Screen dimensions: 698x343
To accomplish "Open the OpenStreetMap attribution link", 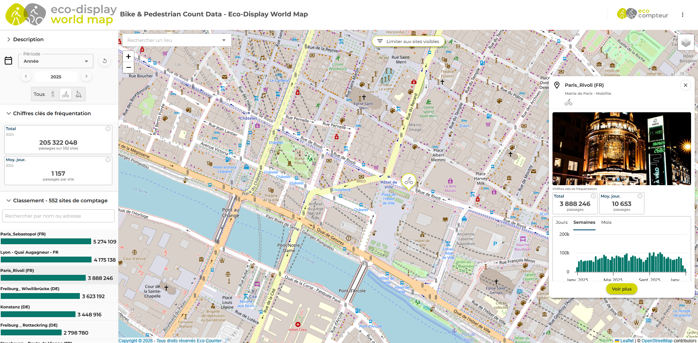I will [x=657, y=341].
